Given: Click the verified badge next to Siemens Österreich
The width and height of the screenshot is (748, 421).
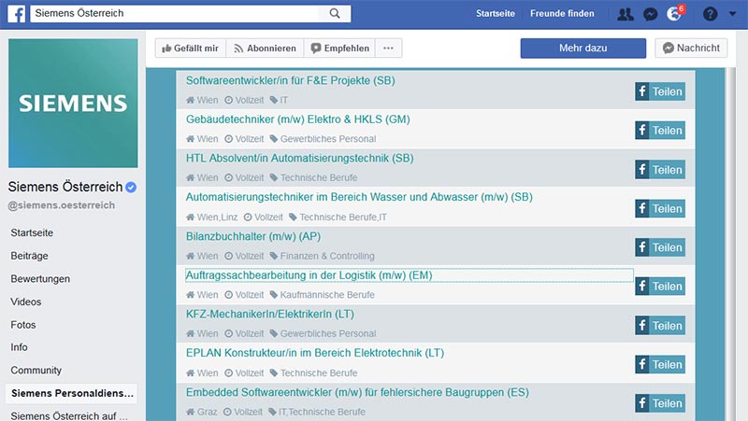Looking at the screenshot, I should (131, 188).
